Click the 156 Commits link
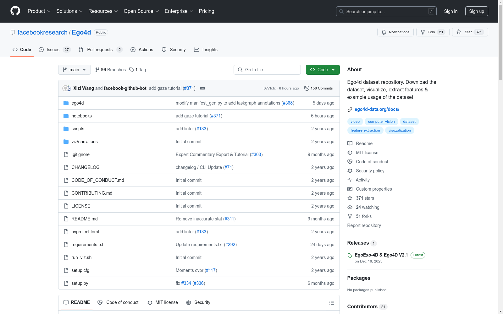The height and width of the screenshot is (314, 503). point(318,88)
